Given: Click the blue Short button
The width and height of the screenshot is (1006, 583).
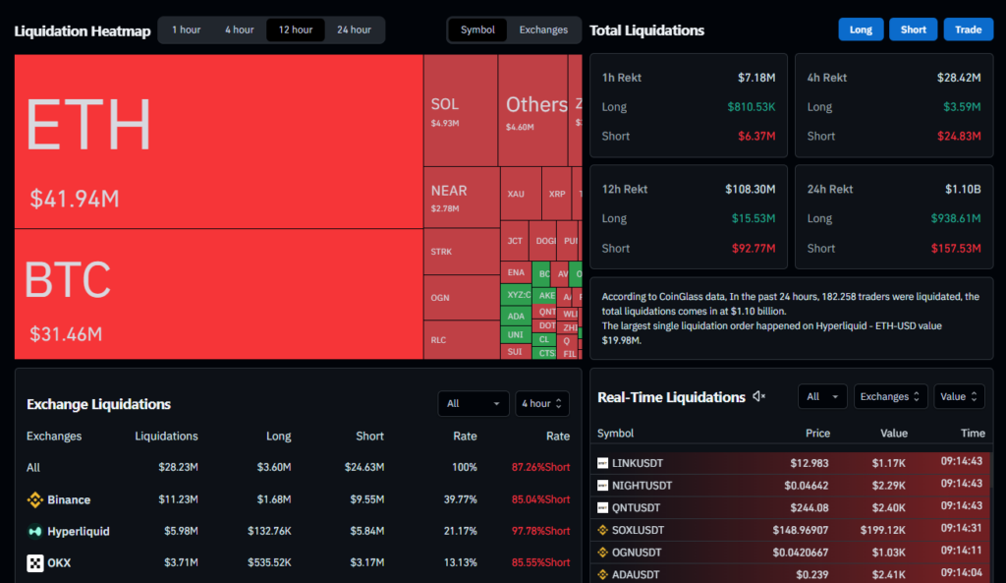Looking at the screenshot, I should coord(913,29).
